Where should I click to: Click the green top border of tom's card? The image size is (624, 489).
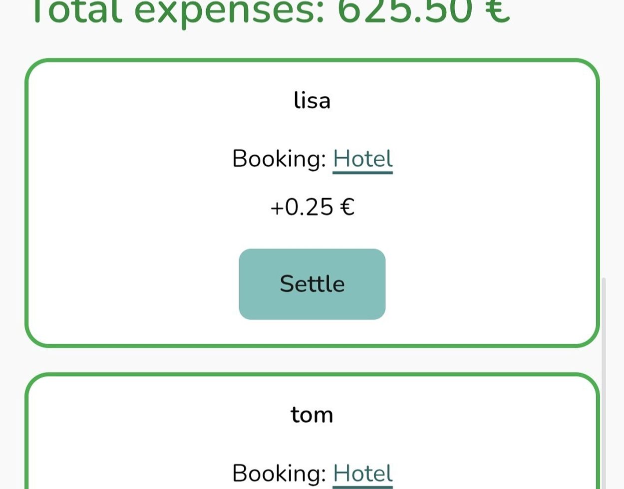pyautogui.click(x=312, y=375)
